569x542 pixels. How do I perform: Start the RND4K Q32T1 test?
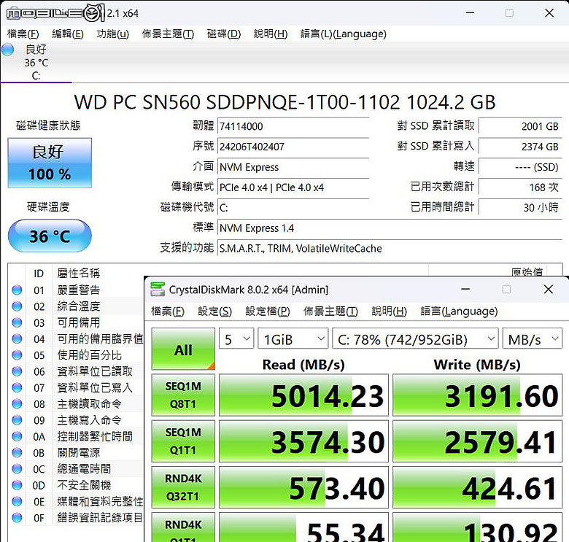click(183, 487)
